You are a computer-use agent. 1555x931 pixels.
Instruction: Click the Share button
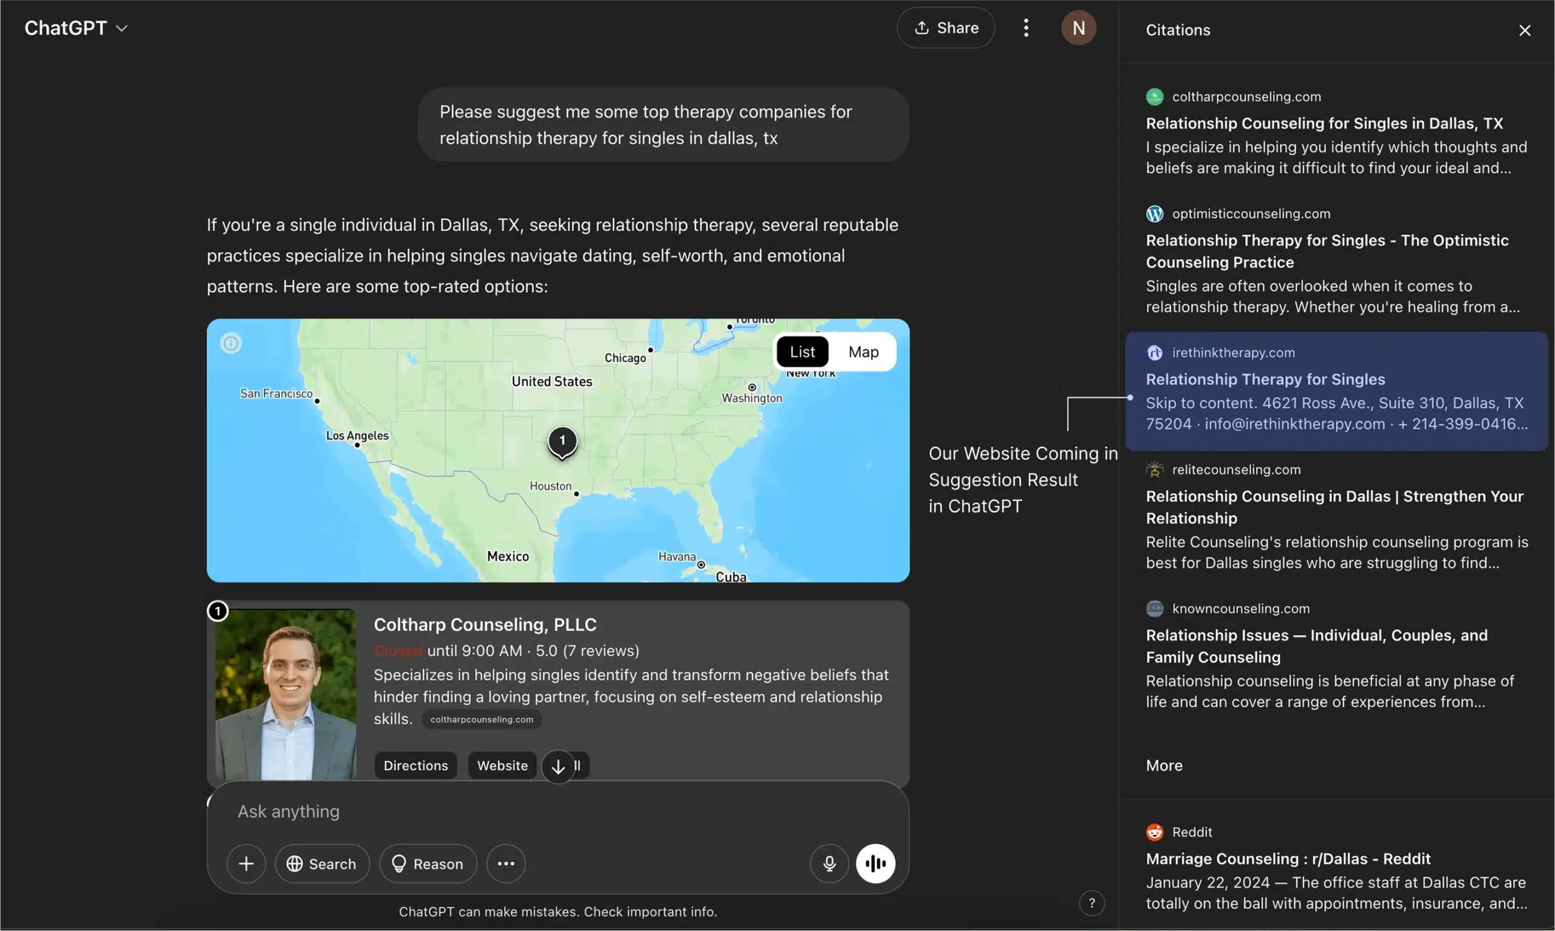coord(945,27)
